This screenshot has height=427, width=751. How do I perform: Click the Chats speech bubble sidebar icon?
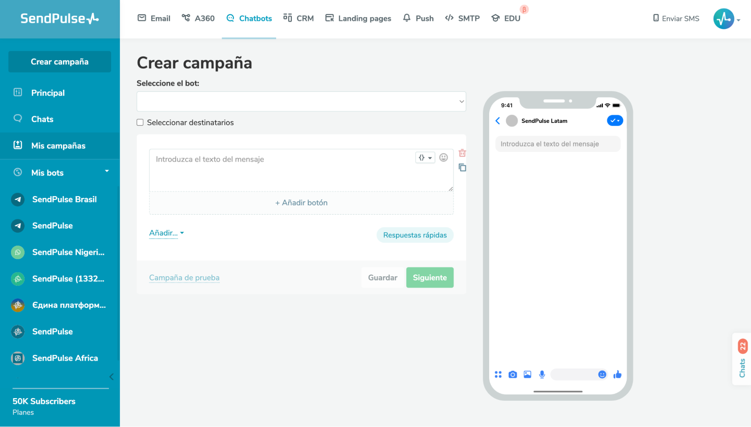click(18, 118)
